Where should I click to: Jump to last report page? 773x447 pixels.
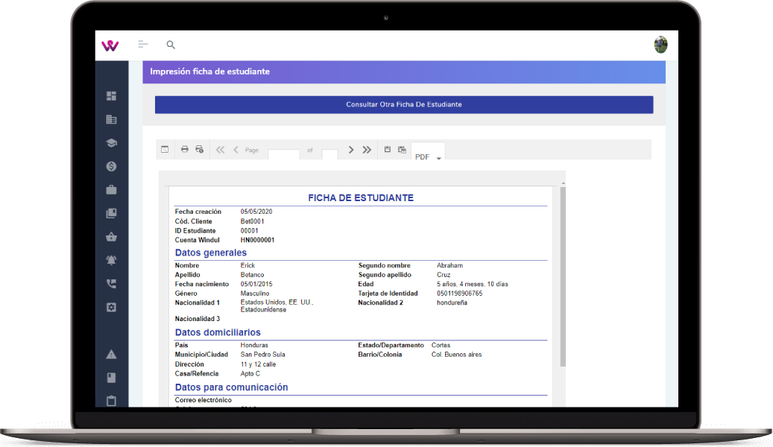[x=367, y=150]
